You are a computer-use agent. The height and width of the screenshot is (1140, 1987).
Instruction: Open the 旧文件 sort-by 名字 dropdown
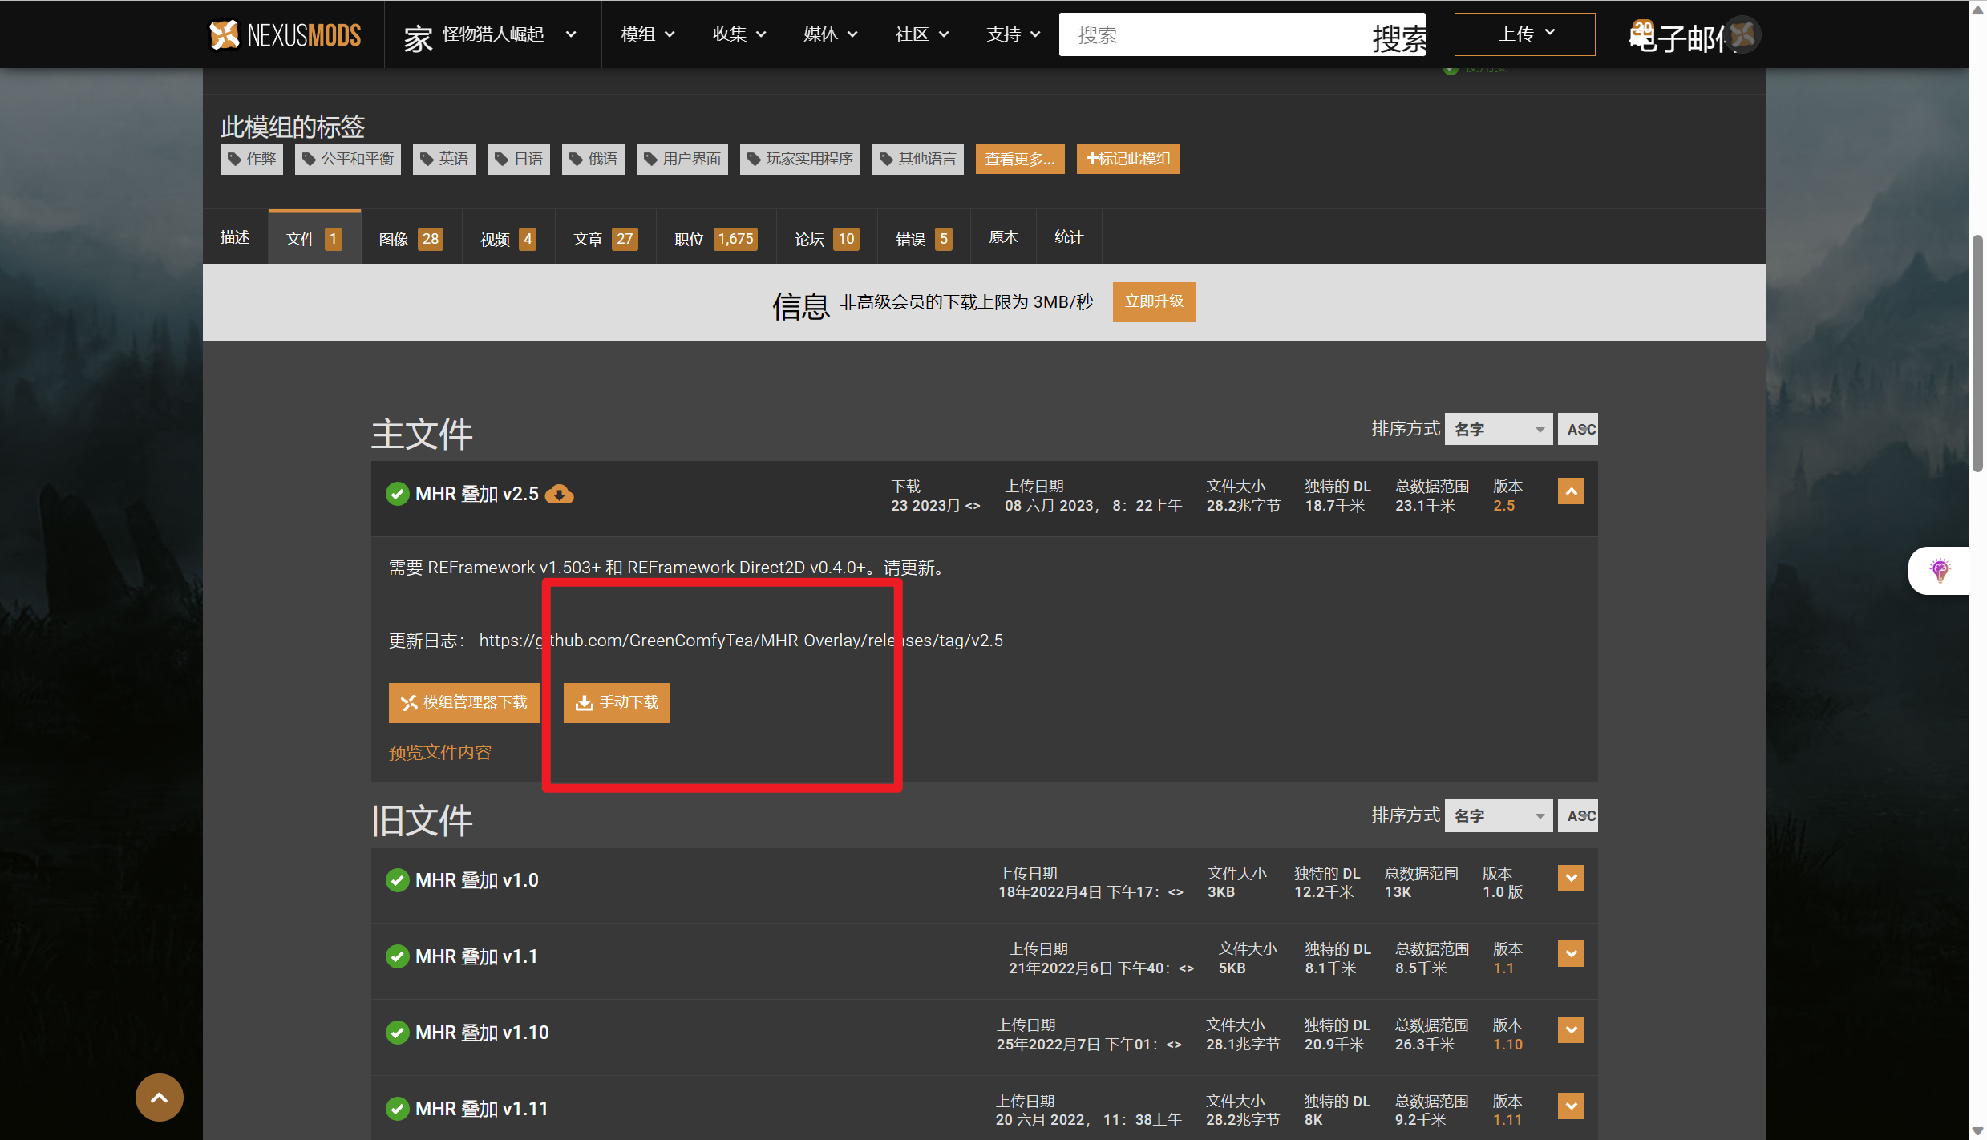click(1498, 815)
